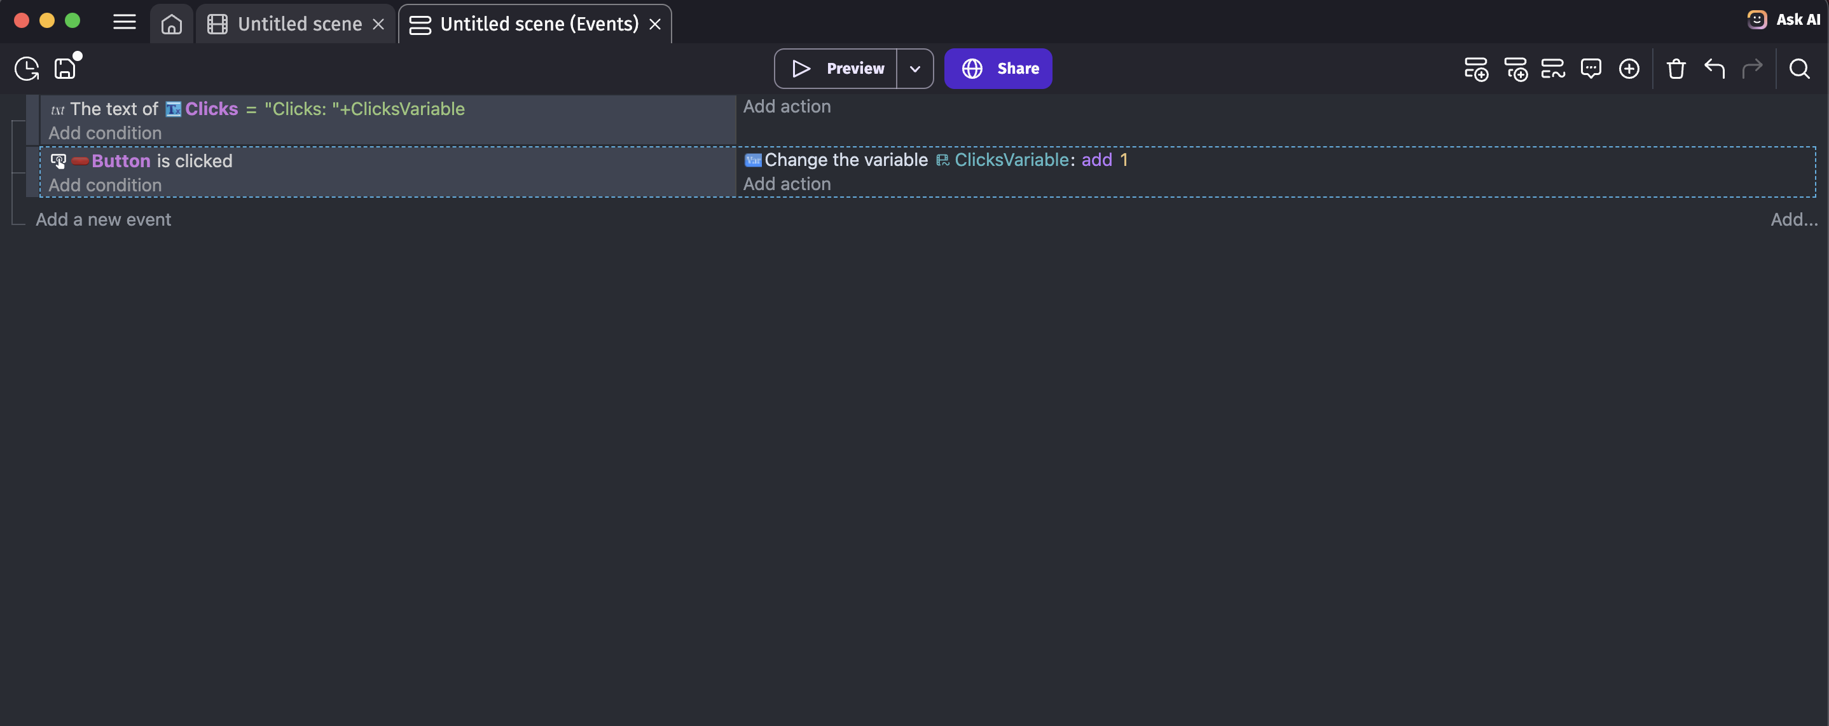The image size is (1829, 726).
Task: Open the hamburger main menu
Action: point(124,23)
